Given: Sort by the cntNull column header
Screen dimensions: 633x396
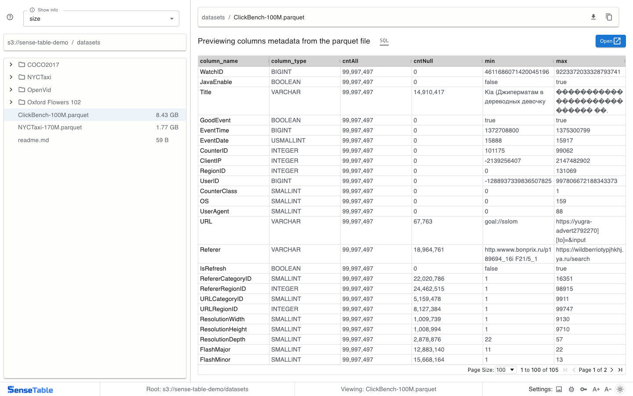Looking at the screenshot, I should [x=423, y=61].
